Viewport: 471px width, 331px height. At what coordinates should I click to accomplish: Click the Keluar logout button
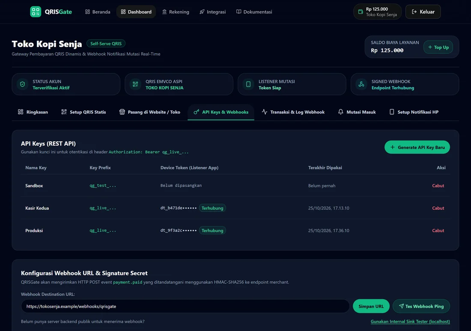pos(423,12)
